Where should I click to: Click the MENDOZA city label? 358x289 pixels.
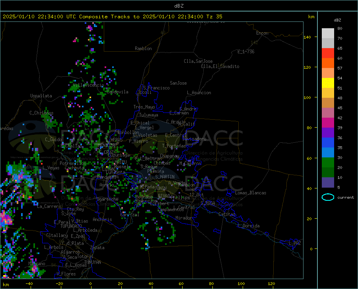(106, 145)
